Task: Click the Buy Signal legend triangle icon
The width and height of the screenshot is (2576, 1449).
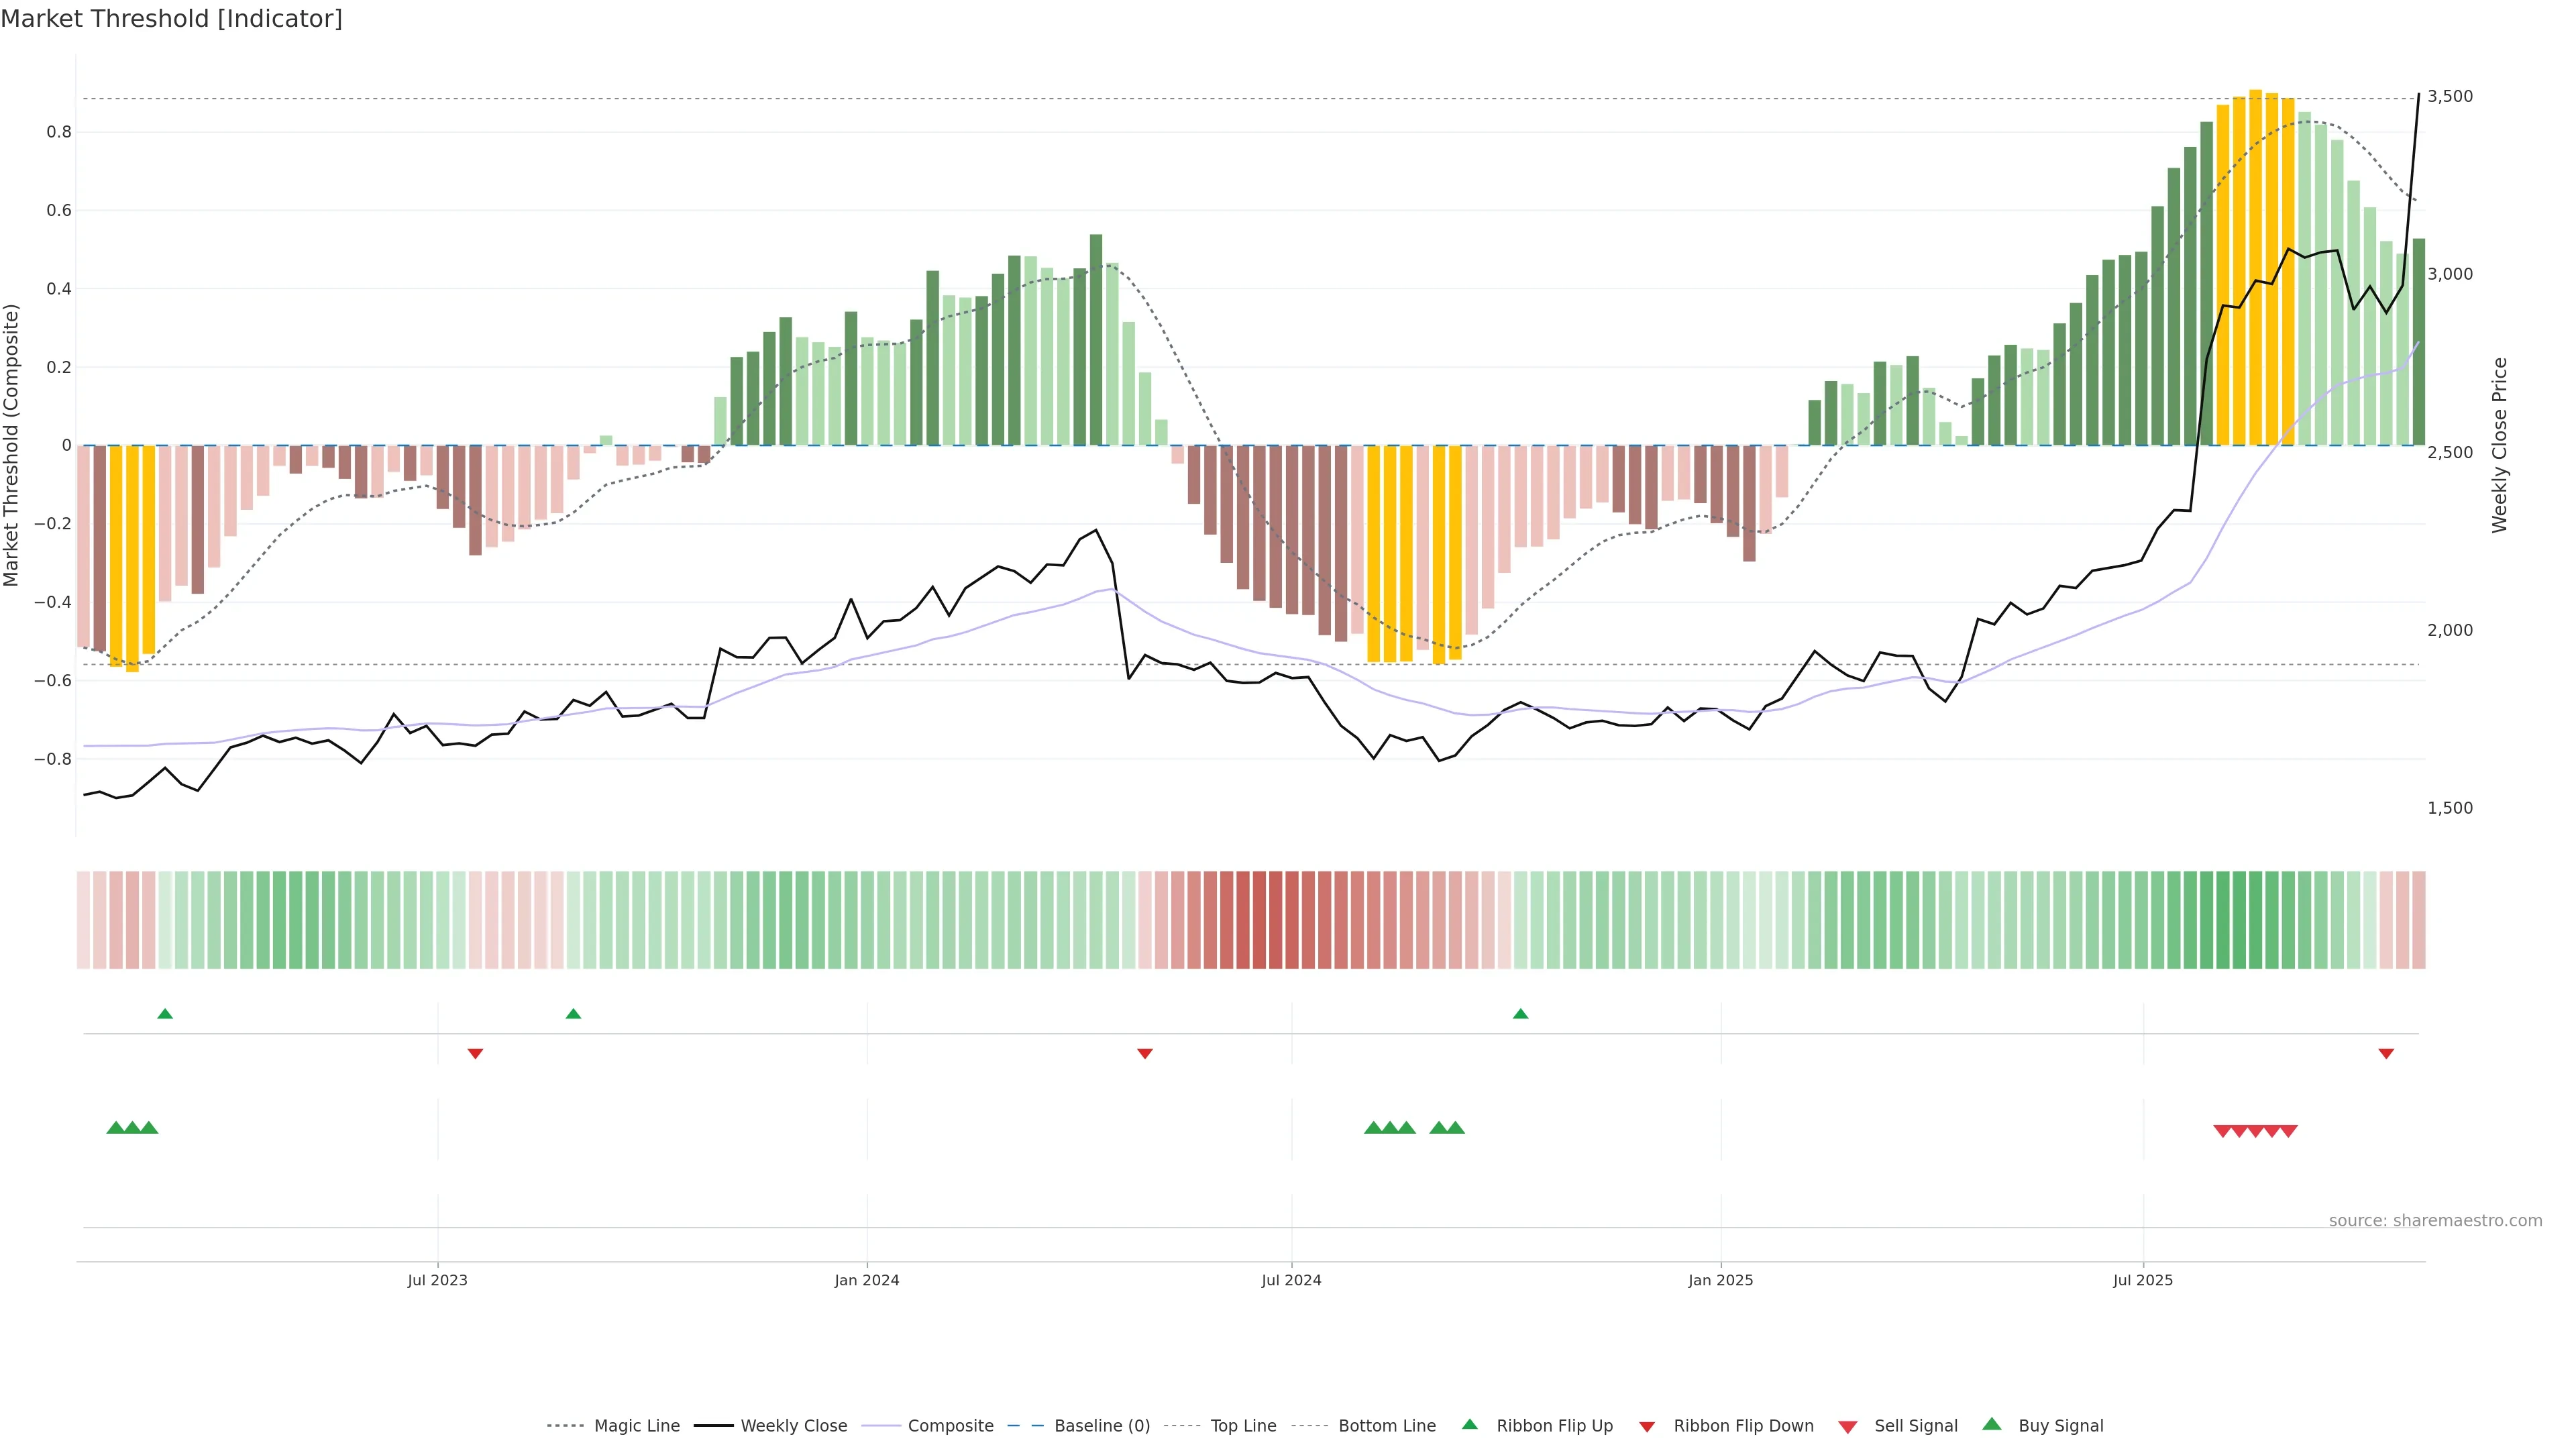Action: coord(1992,1424)
